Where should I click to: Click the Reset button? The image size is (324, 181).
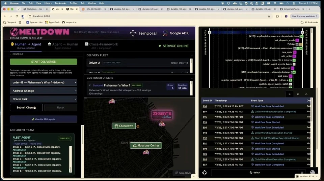(60, 107)
